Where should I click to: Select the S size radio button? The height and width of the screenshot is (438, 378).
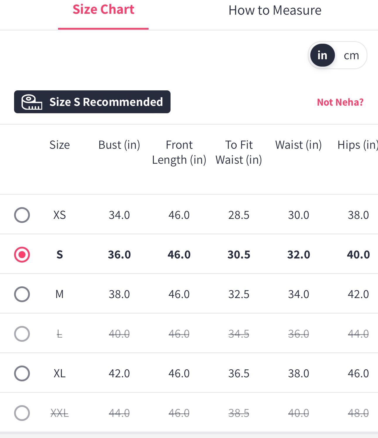pos(22,254)
